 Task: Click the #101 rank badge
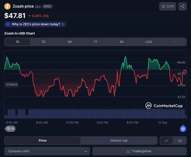(x=47, y=6)
